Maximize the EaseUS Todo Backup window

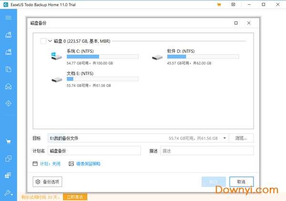point(264,5)
